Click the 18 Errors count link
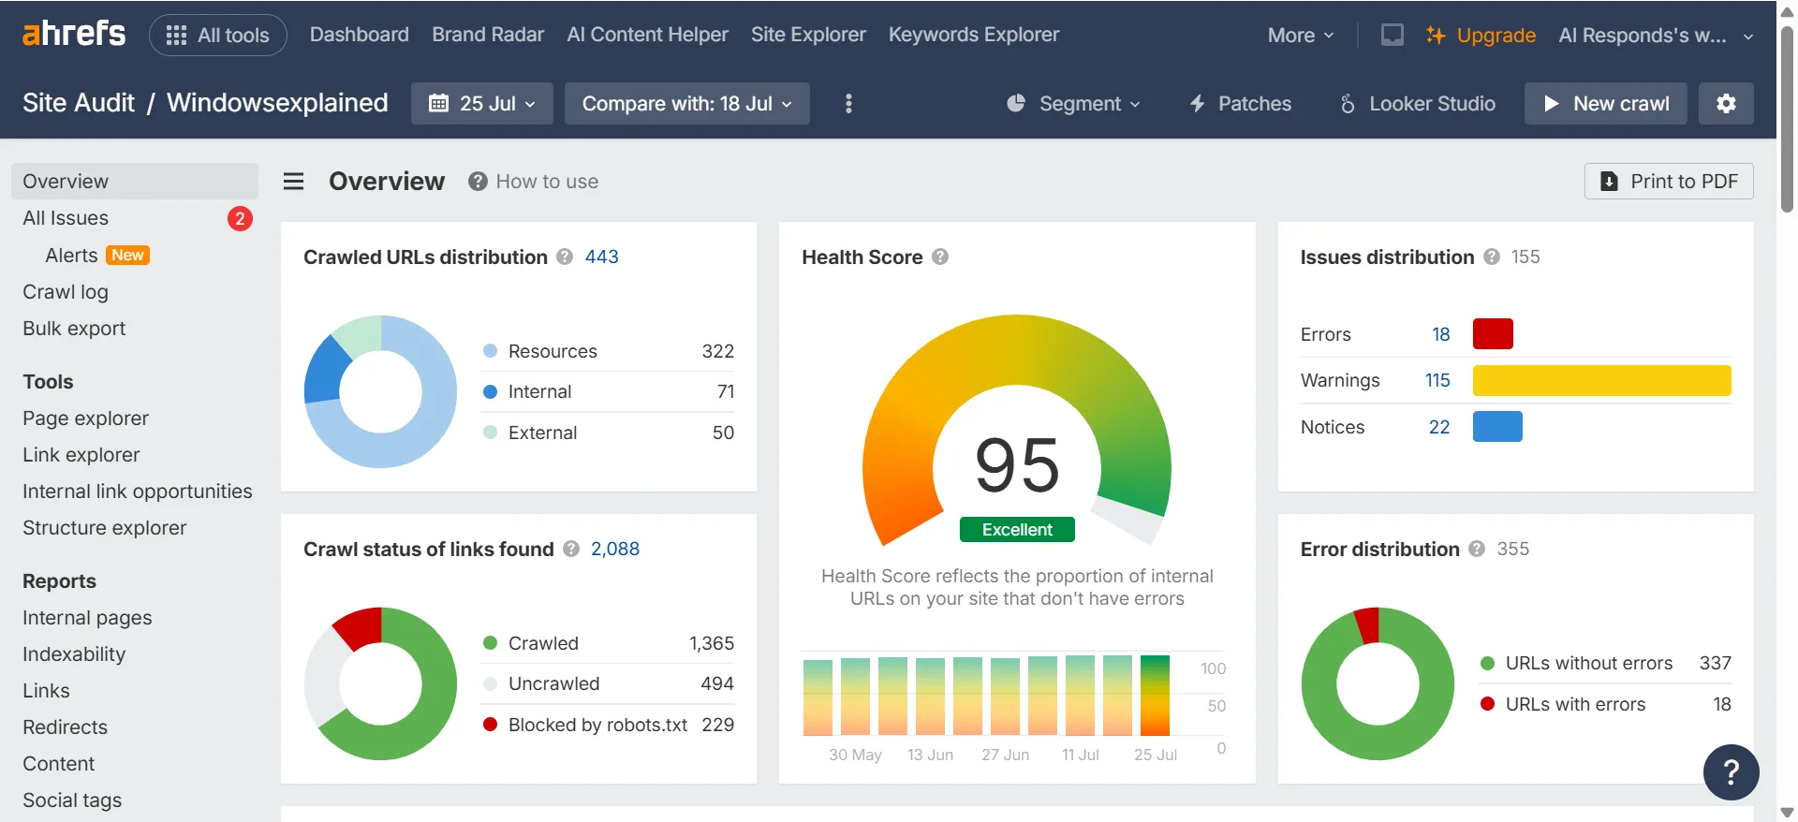Screen dimensions: 1798x822 point(1441,334)
